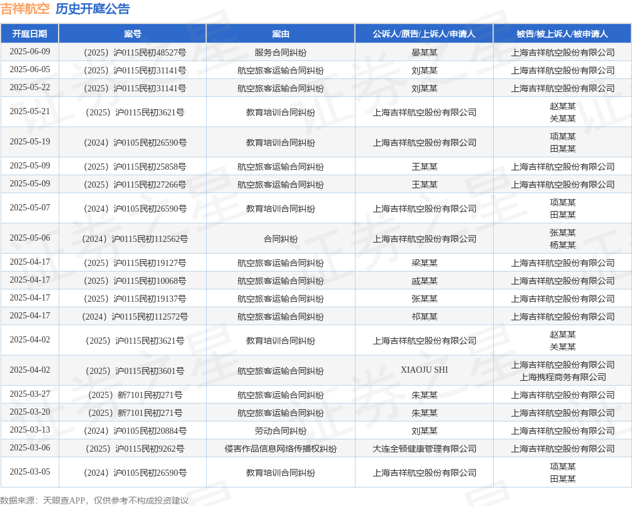
Task: Click the date 2025-05-19
Action: pos(30,141)
